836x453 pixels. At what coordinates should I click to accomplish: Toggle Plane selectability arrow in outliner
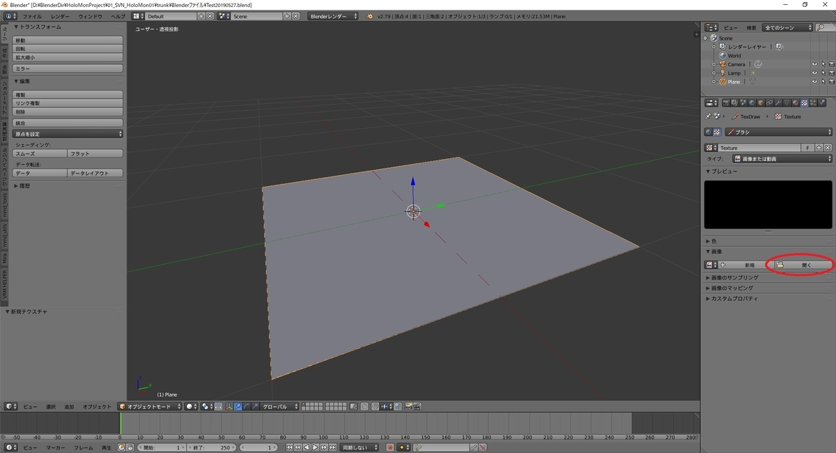pyautogui.click(x=823, y=82)
